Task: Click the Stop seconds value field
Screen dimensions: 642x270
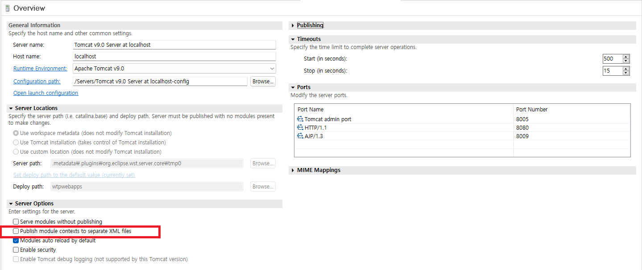Action: pyautogui.click(x=613, y=70)
